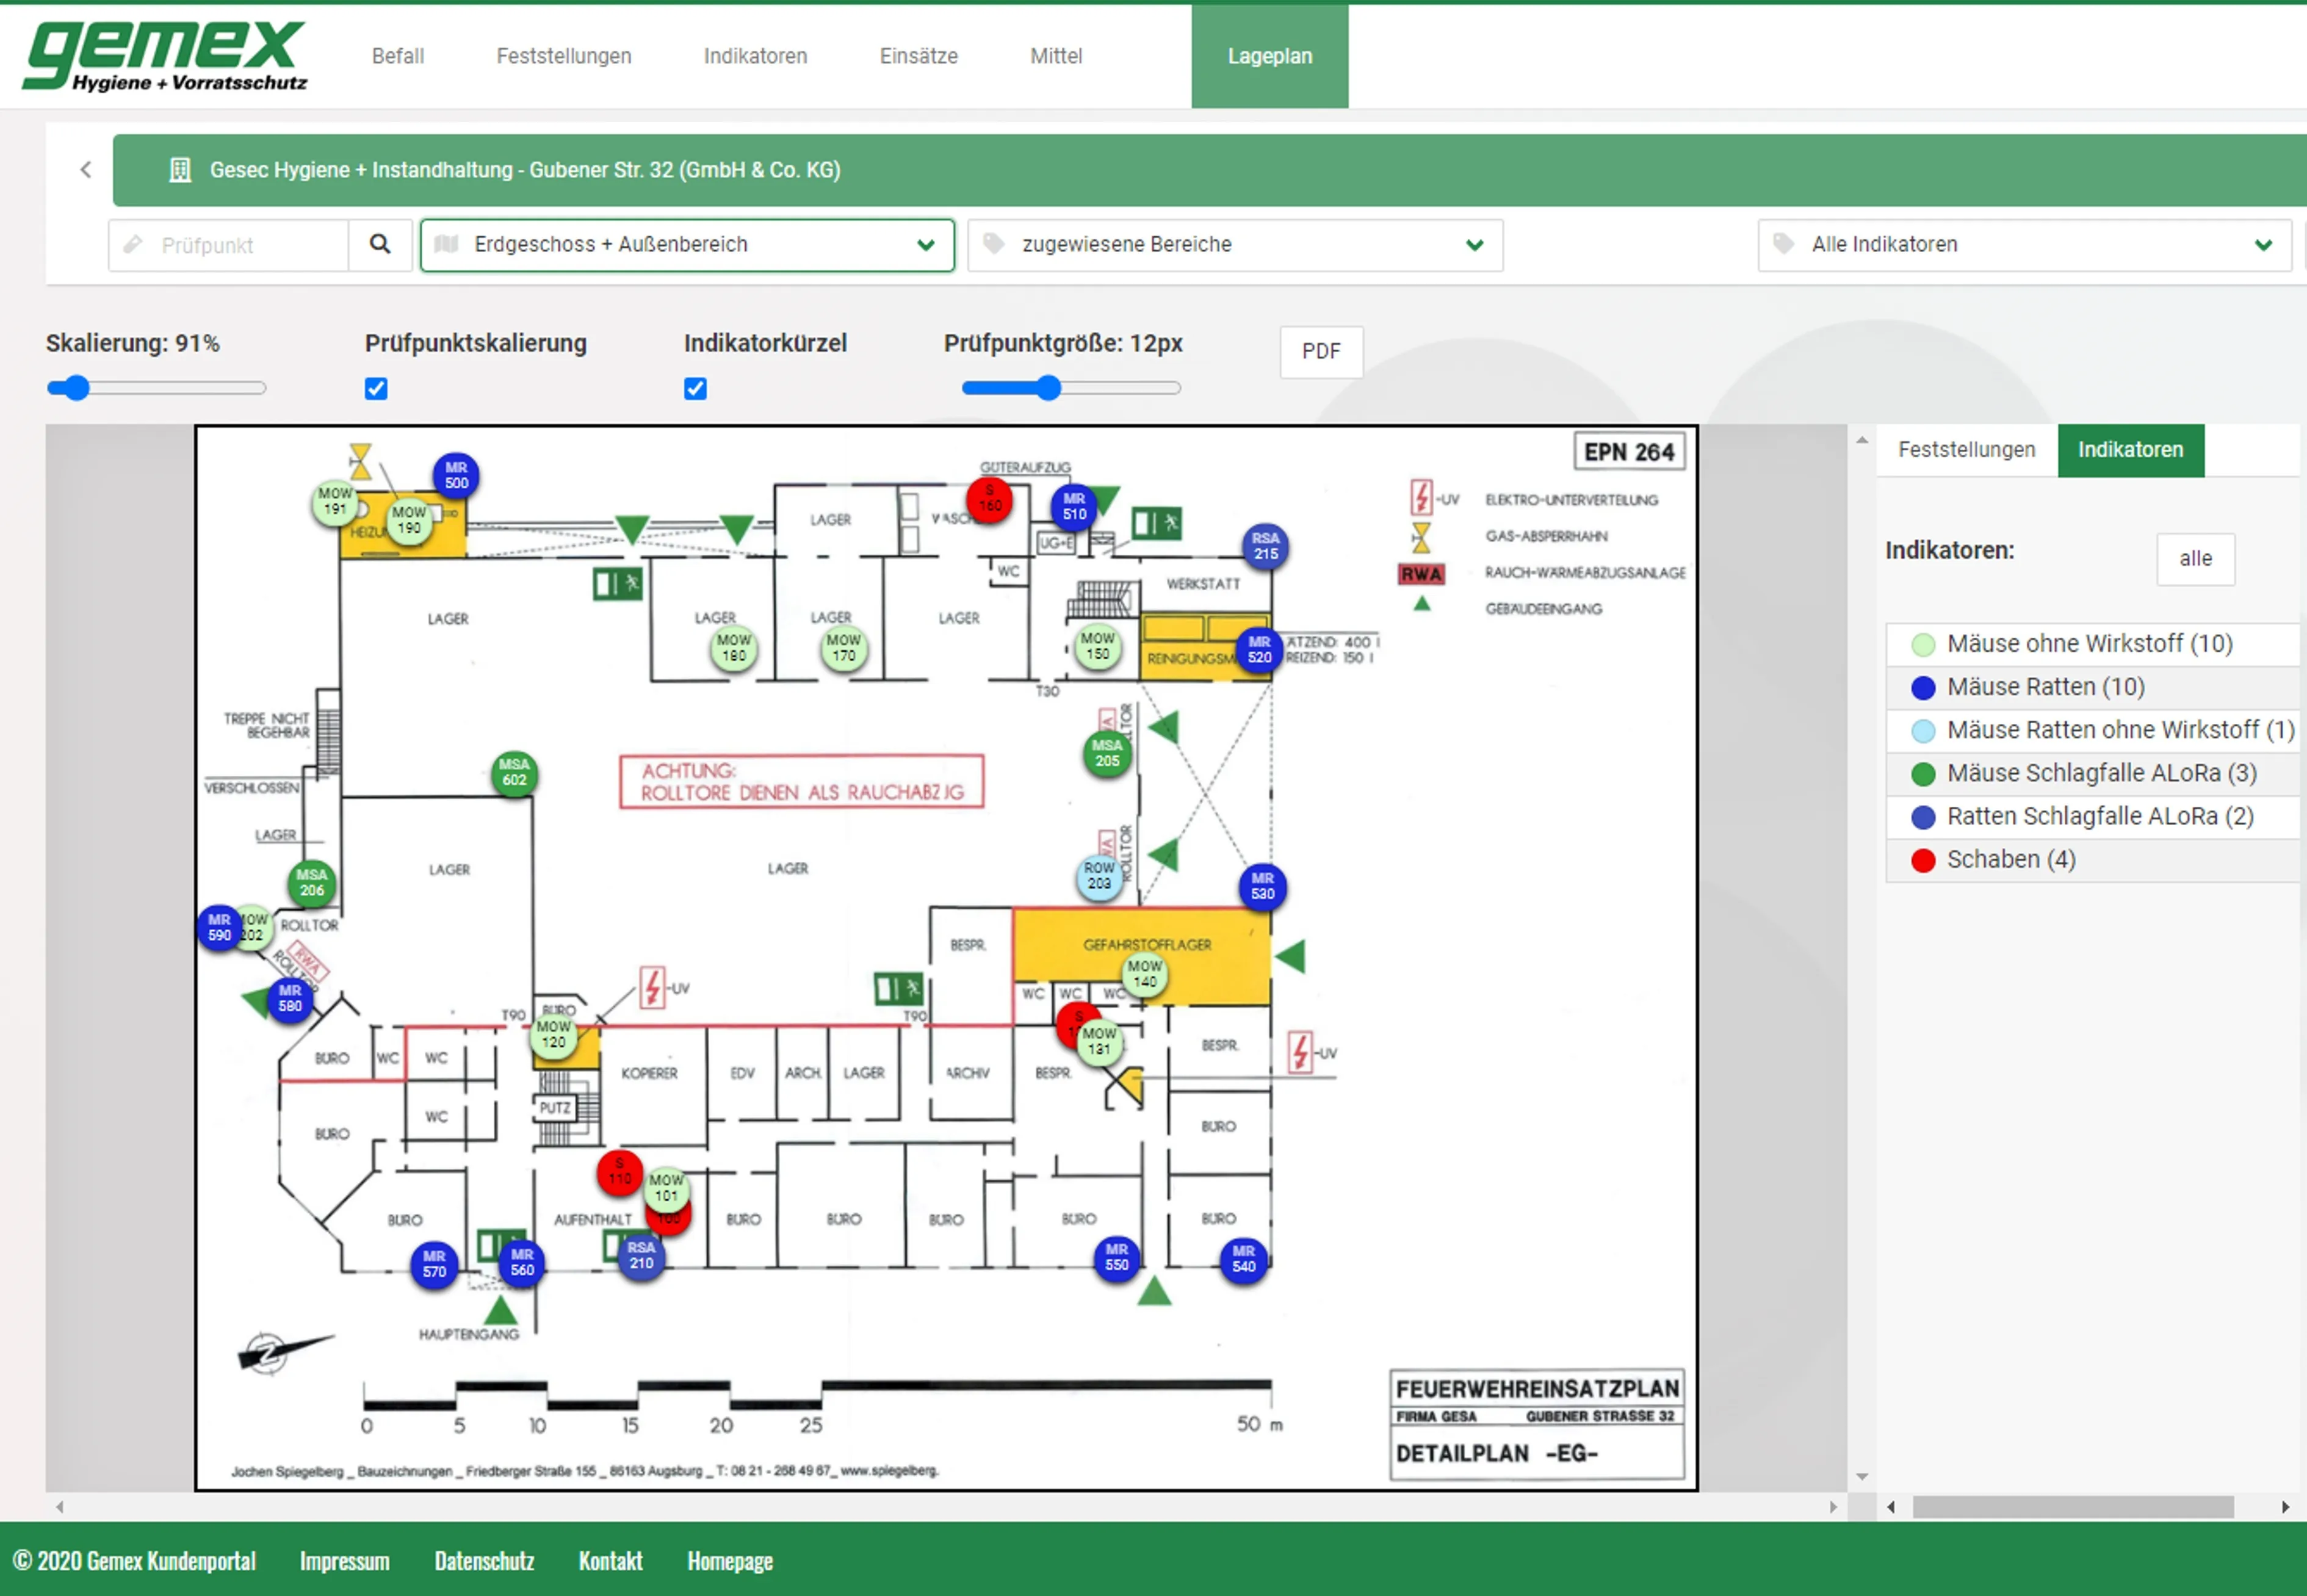Viewport: 2307px width, 1596px height.
Task: Open the Kontakt footer link
Action: tap(610, 1561)
